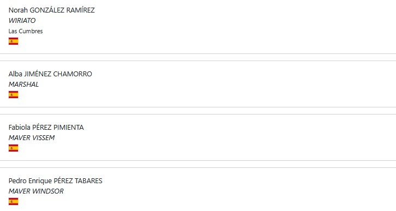
Task: Click the Las Cumbres club label
Action: [x=26, y=31]
